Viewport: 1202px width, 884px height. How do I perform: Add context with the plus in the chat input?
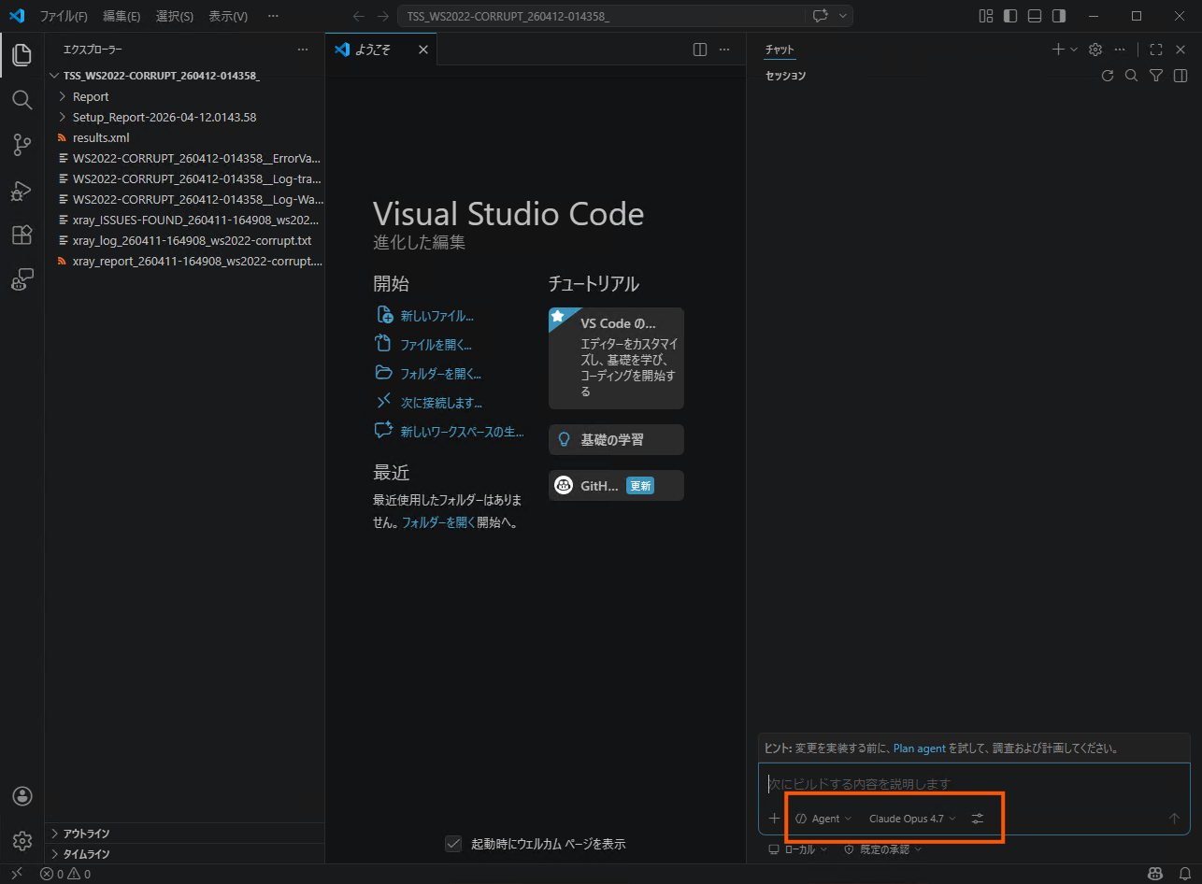[x=774, y=819]
